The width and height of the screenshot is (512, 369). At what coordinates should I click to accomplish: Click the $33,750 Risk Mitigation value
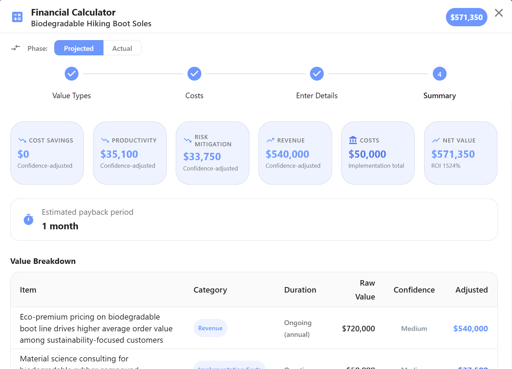[x=202, y=157]
